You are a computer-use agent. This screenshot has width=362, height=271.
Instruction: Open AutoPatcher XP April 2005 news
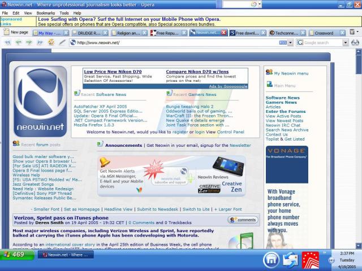tap(100, 107)
